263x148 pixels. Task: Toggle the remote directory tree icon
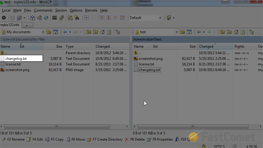(251, 32)
